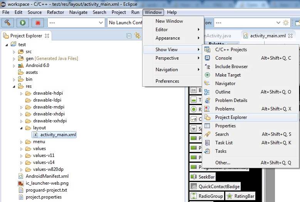
Task: Open the Refactor menu
Action: tap(55, 12)
